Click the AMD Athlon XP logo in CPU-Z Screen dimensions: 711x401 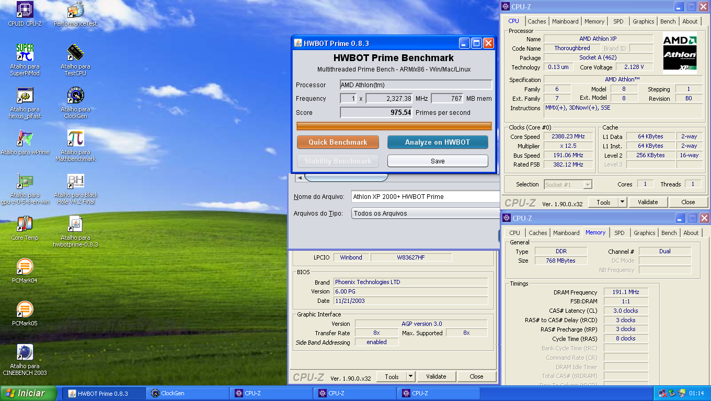pos(680,52)
